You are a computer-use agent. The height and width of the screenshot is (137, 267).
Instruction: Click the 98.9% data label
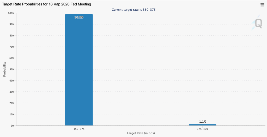click(x=79, y=17)
